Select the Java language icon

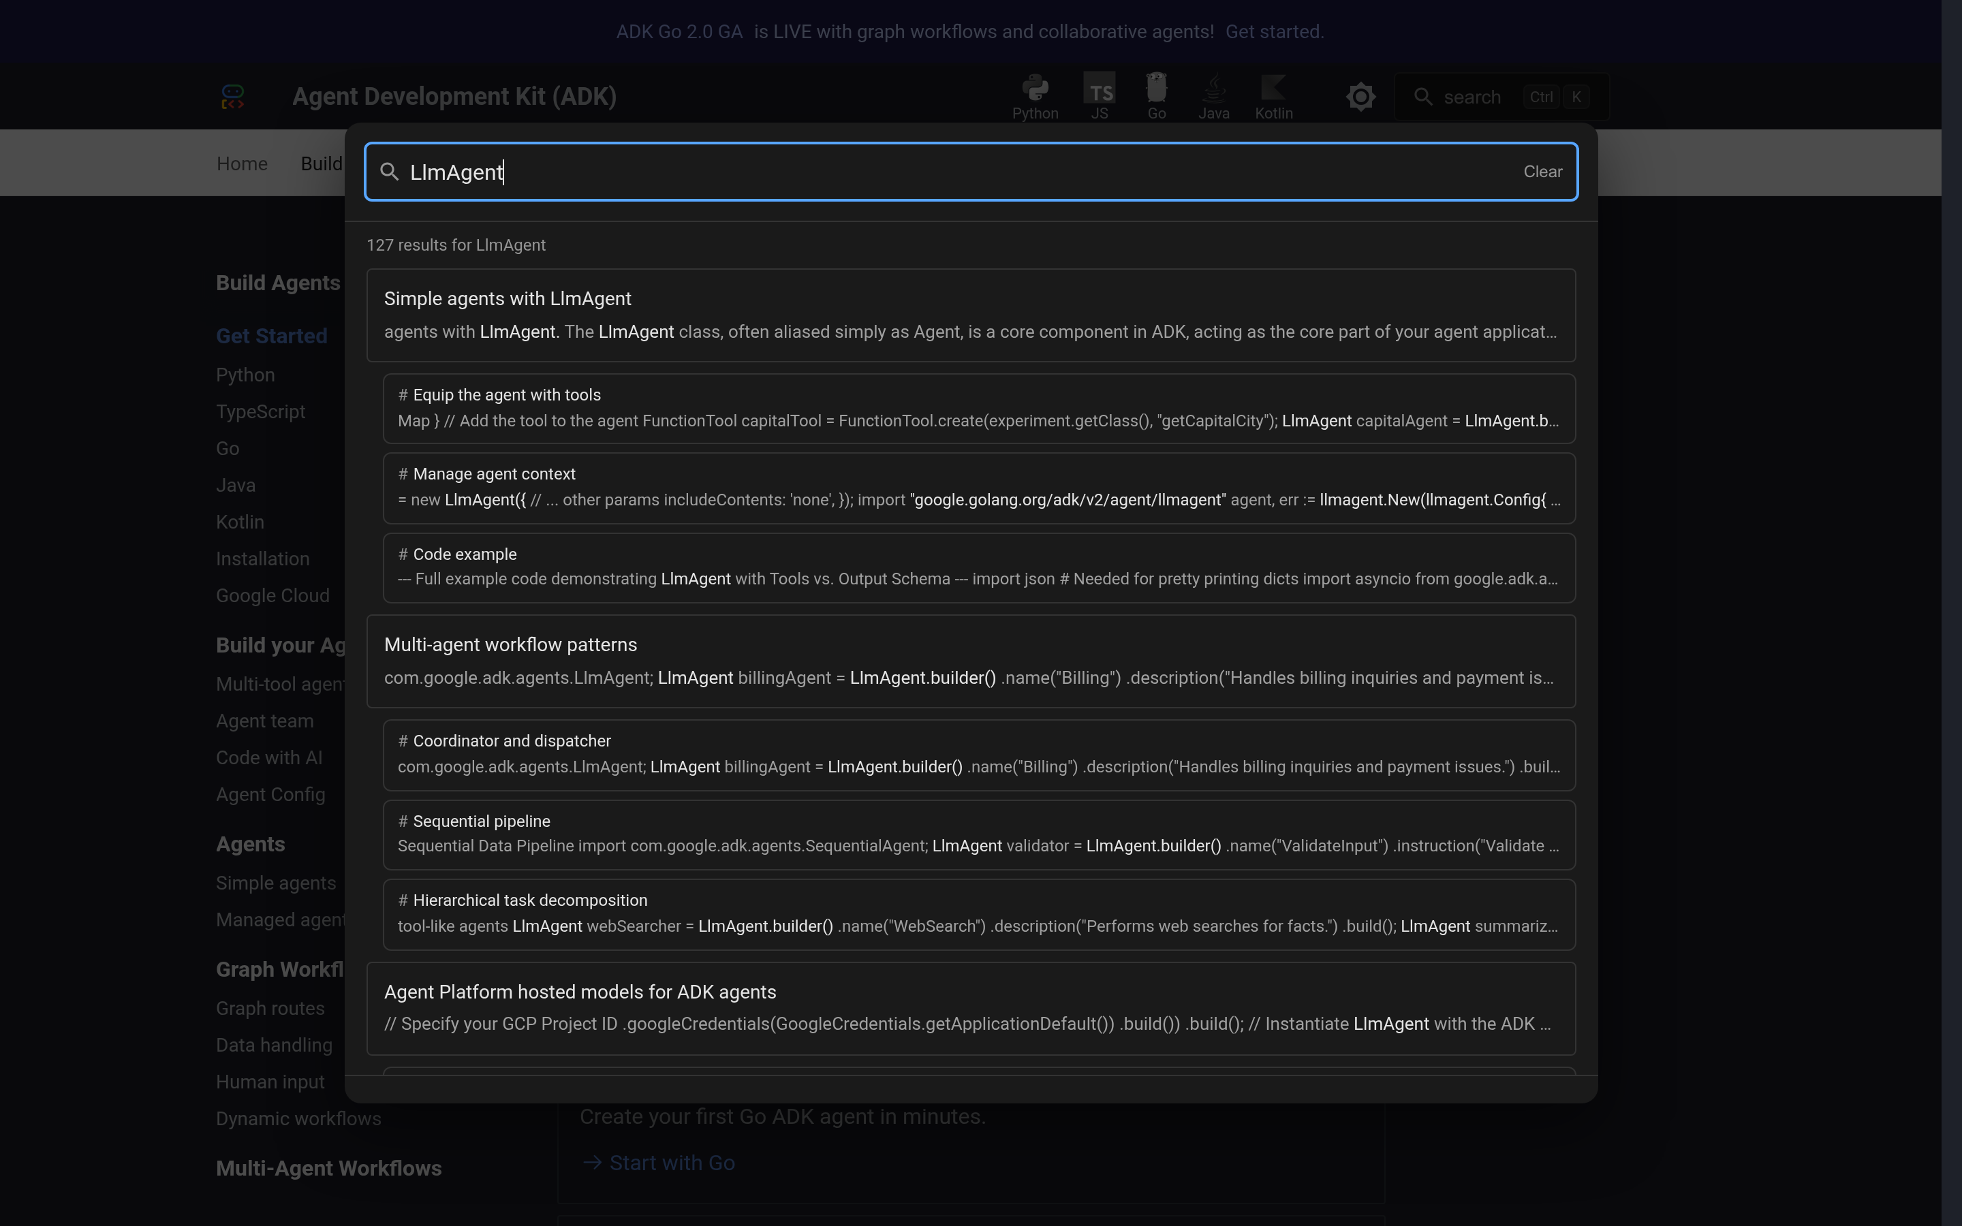coord(1214,97)
